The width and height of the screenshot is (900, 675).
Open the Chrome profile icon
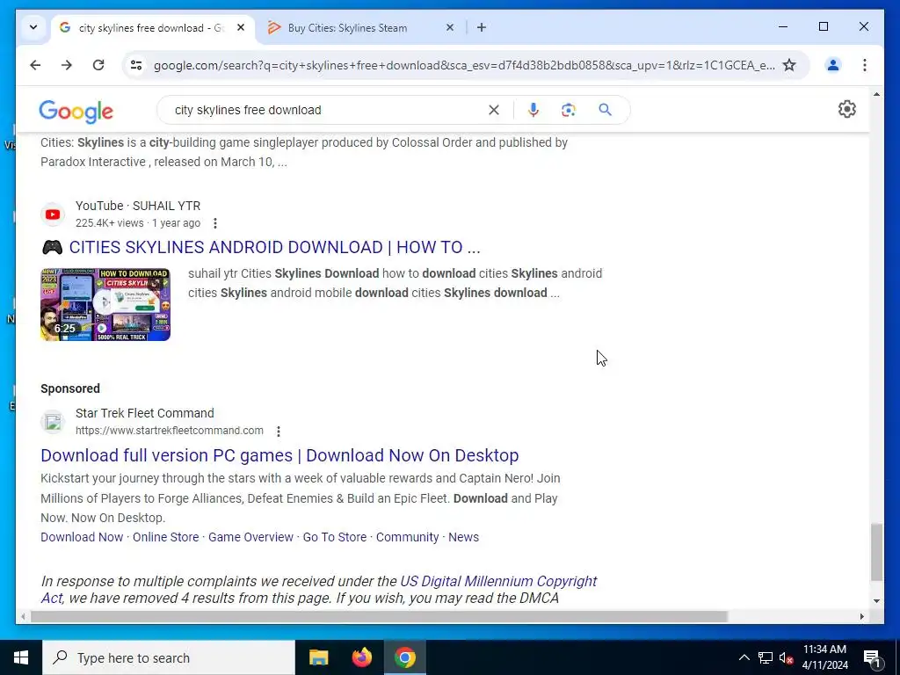(833, 65)
